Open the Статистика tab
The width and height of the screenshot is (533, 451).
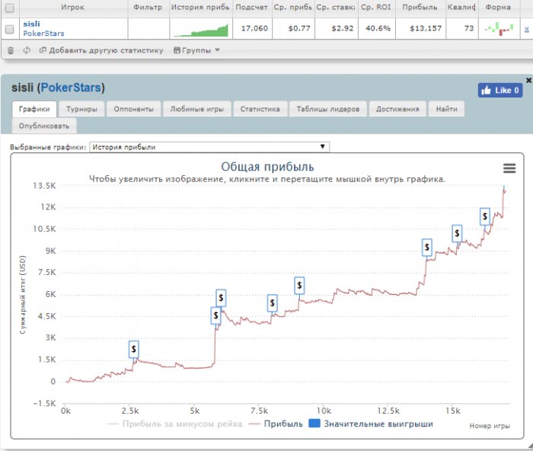[x=260, y=109]
